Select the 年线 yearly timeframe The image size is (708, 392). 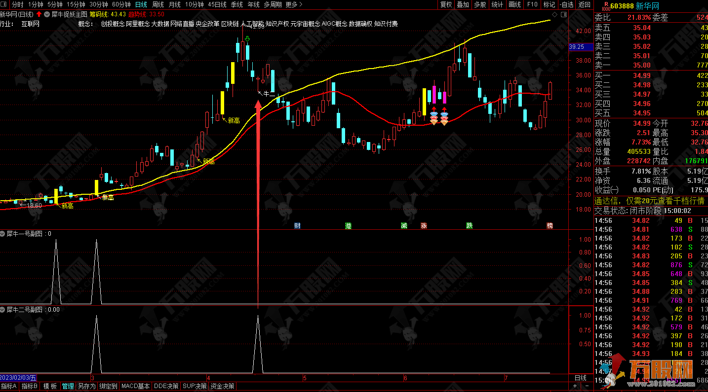coord(253,4)
